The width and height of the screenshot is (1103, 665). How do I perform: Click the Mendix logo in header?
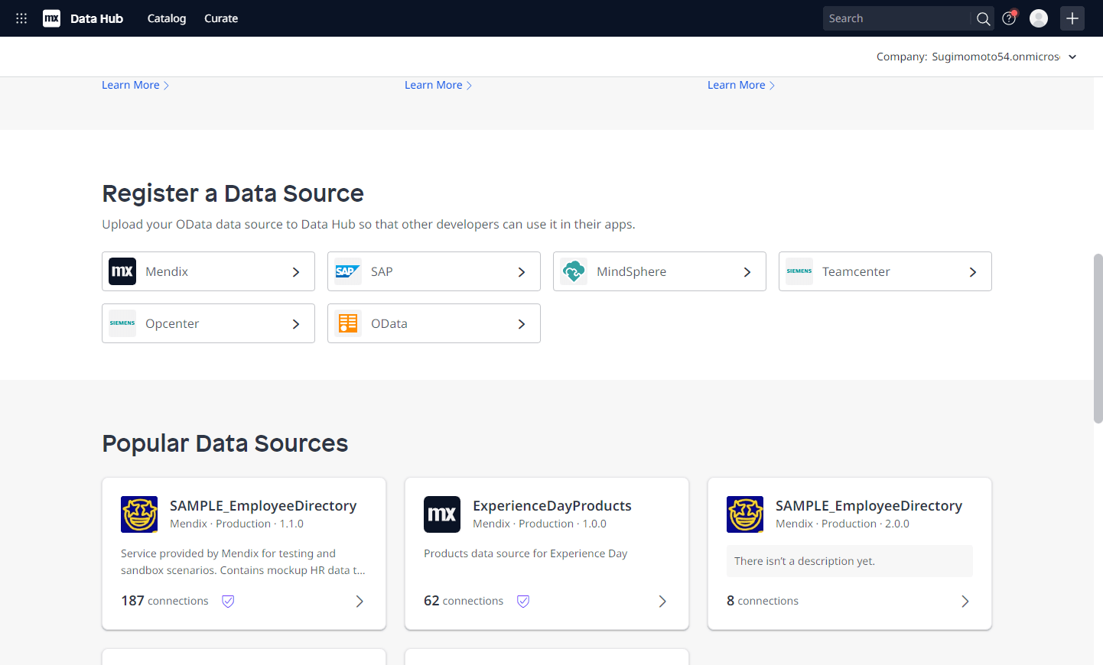point(51,18)
